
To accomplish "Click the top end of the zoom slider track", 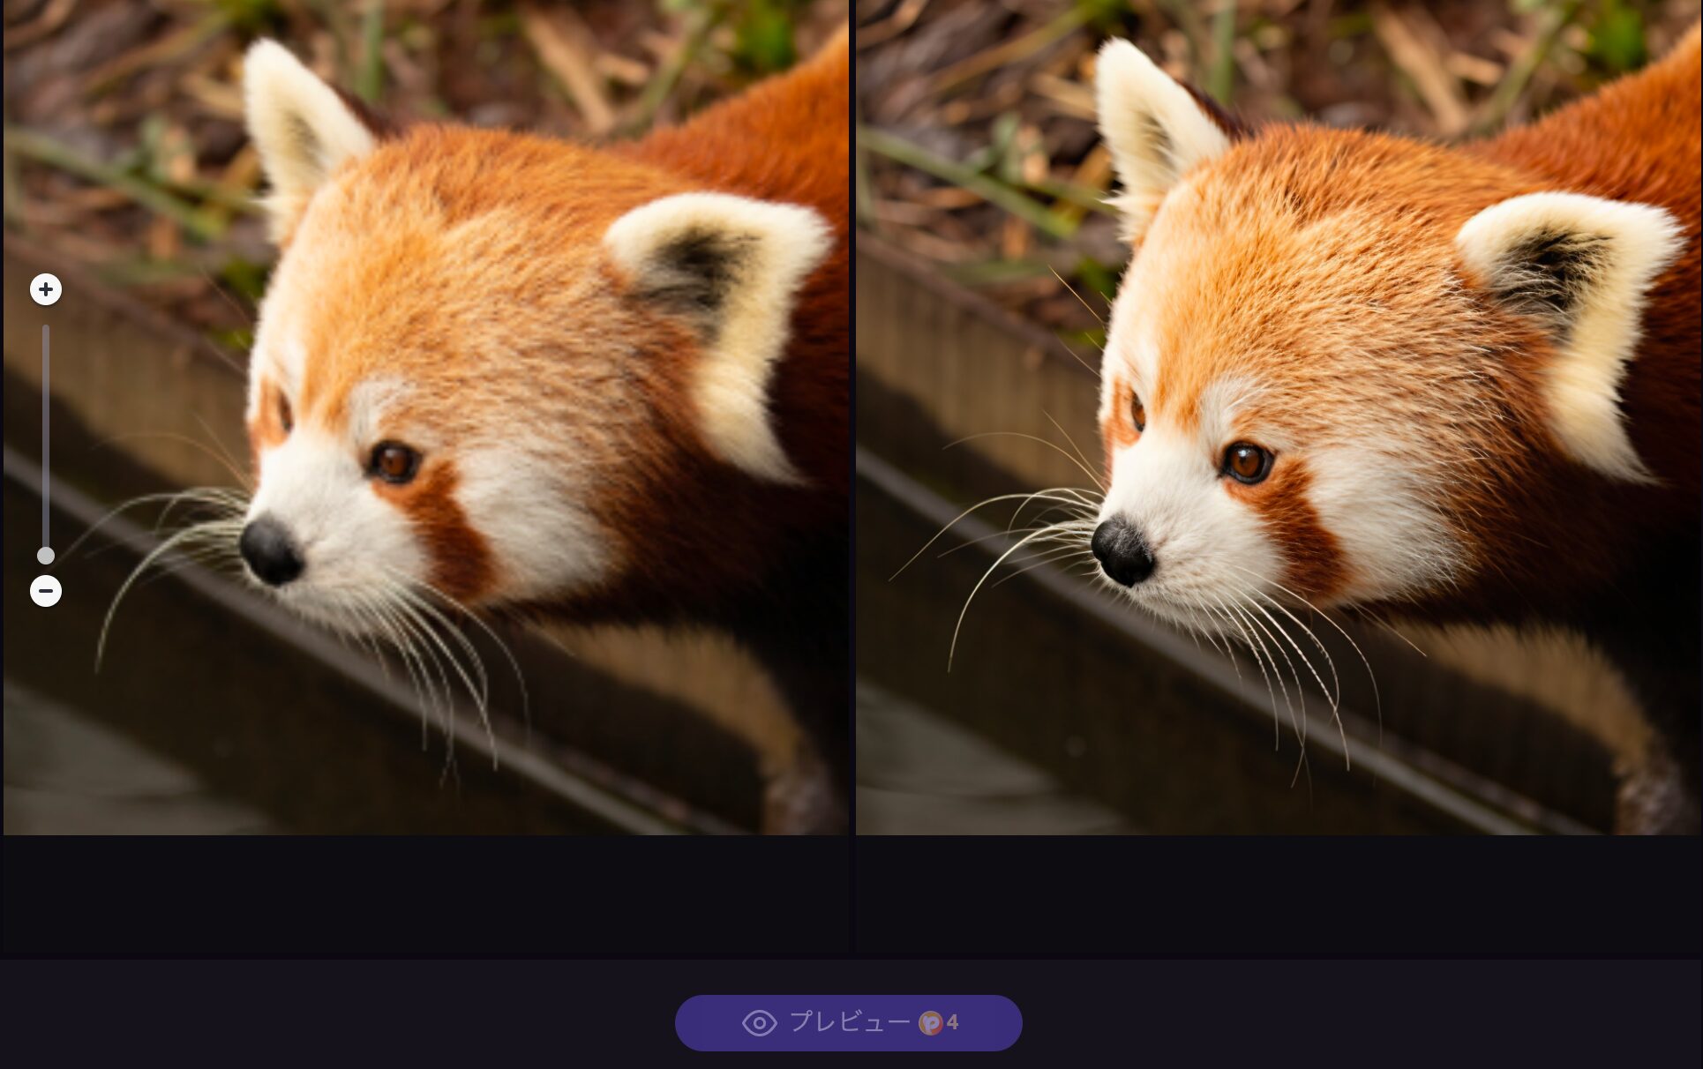I will click(46, 329).
